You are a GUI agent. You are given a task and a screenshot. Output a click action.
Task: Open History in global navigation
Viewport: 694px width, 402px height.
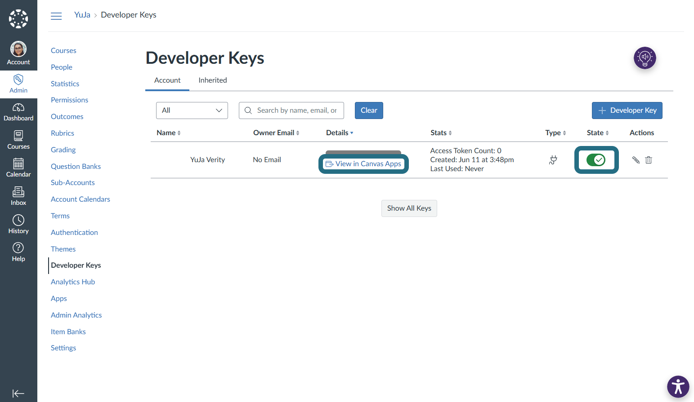(x=18, y=225)
